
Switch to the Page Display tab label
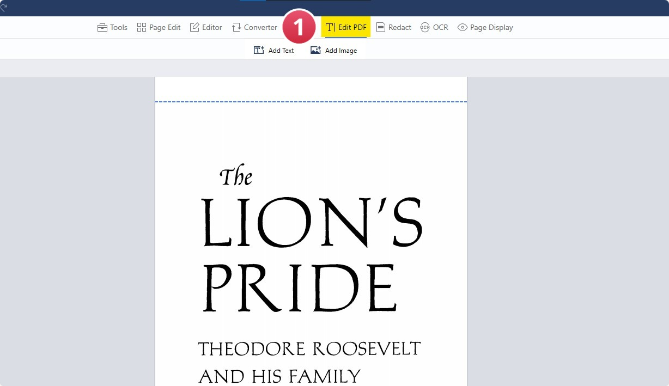491,27
